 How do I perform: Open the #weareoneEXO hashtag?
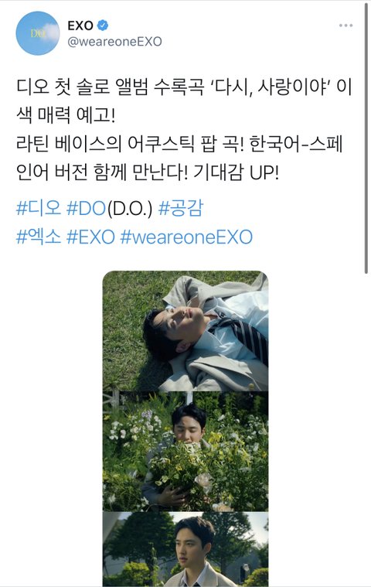pyautogui.click(x=186, y=237)
